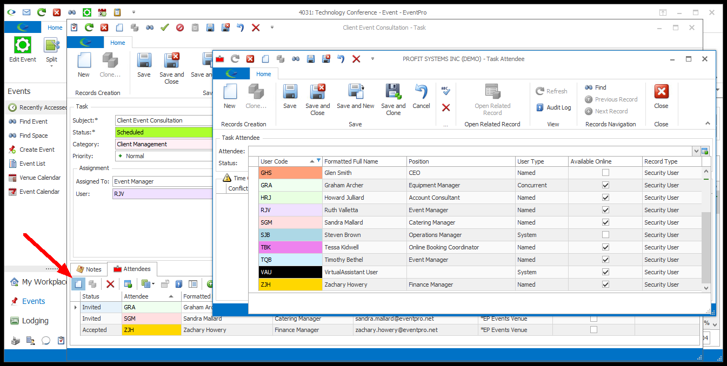Switch to the Attendees tab

click(x=132, y=268)
